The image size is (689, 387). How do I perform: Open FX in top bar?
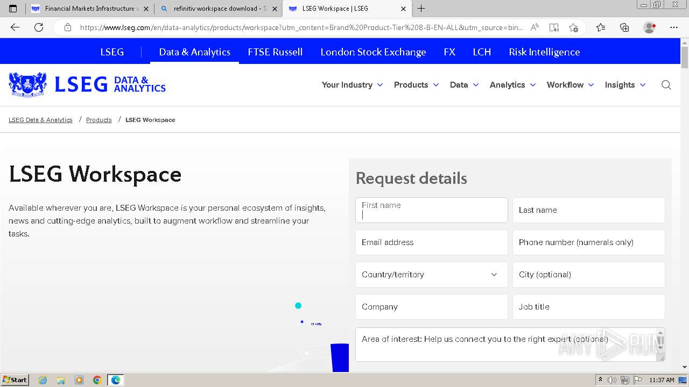[x=449, y=52]
